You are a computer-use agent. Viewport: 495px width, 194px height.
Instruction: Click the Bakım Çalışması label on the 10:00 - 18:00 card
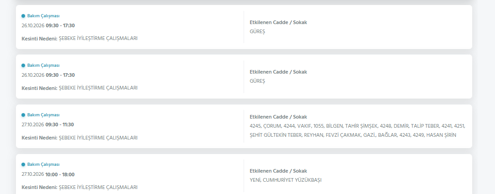pyautogui.click(x=43, y=164)
